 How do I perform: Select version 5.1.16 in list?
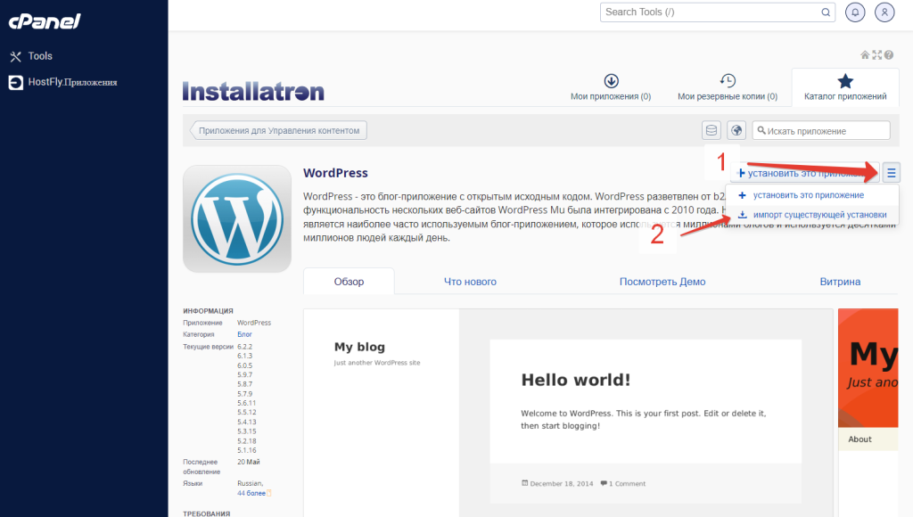pyautogui.click(x=246, y=450)
